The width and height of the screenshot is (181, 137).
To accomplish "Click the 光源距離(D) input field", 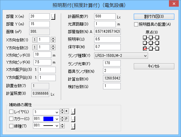I will pyautogui.click(x=105, y=24).
